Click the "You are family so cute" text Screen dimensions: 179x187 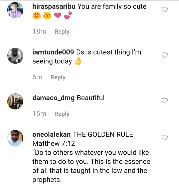[112, 7]
